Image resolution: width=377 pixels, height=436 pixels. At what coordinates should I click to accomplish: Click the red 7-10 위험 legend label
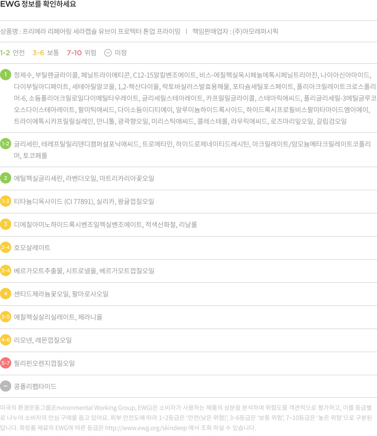(x=81, y=53)
